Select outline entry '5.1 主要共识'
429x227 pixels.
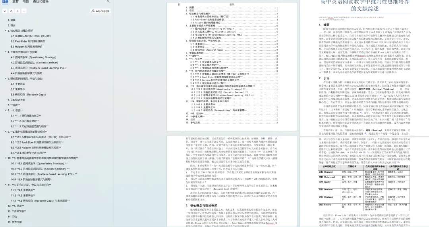coord(18,84)
